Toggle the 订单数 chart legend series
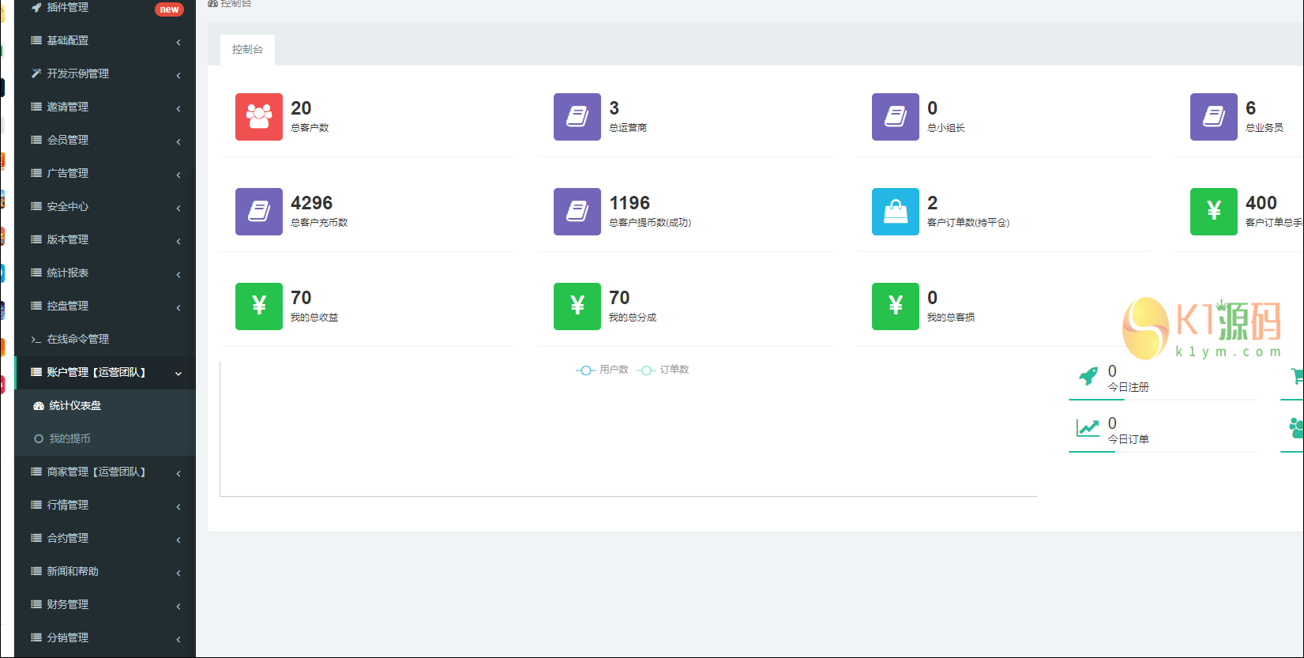This screenshot has width=1304, height=658. (x=663, y=370)
